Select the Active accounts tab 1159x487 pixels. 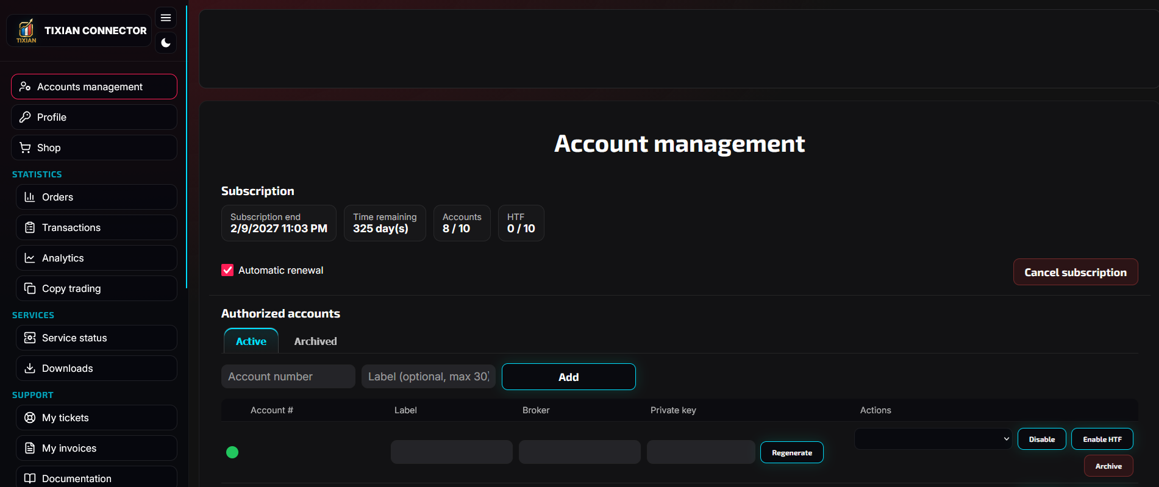pyautogui.click(x=251, y=341)
